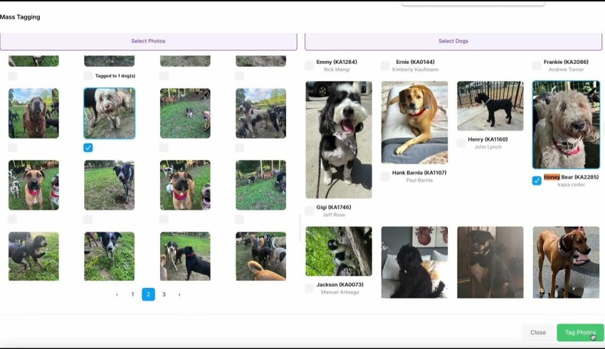Check the Henry (KA1160) checkbox
The width and height of the screenshot is (605, 349).
coord(461,143)
